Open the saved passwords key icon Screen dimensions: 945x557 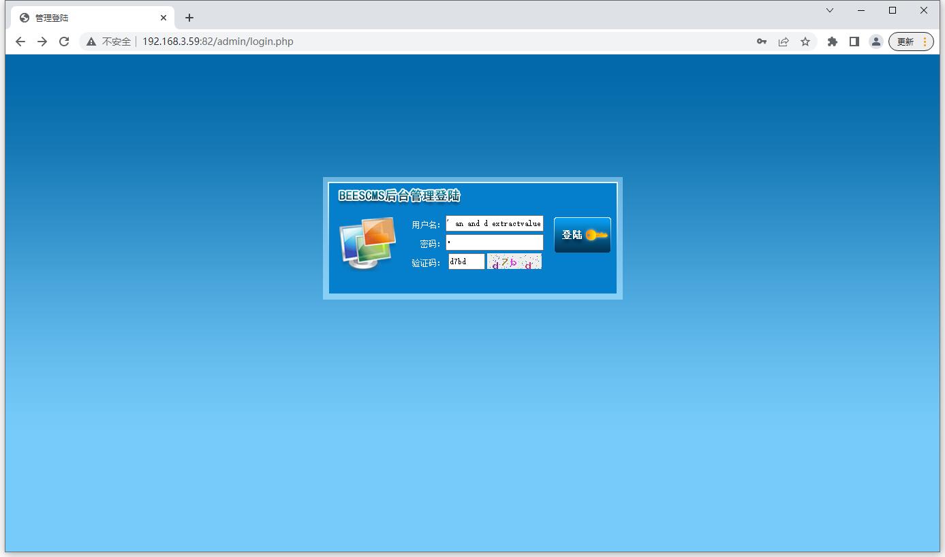tap(762, 42)
